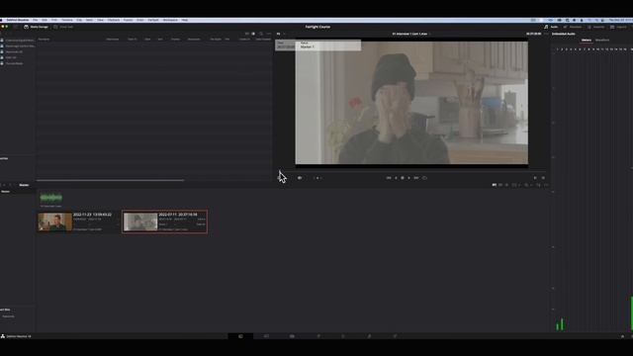Open the Deliver page
This screenshot has height=356, width=633.
tap(395, 336)
